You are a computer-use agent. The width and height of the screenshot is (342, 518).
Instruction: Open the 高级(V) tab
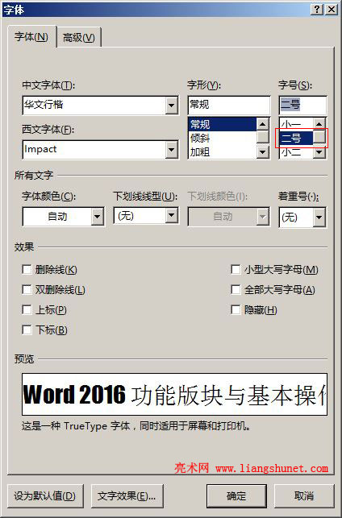[x=79, y=38]
